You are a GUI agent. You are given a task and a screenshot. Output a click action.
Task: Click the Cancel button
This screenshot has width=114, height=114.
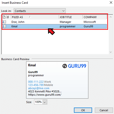point(104,110)
